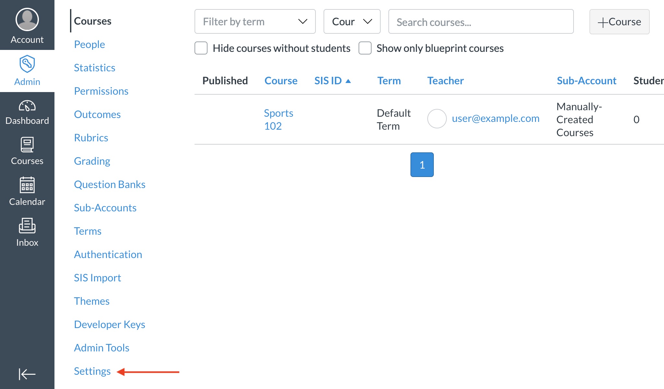Open the Calendar icon
Viewport: 664px width, 389px height.
pyautogui.click(x=27, y=185)
